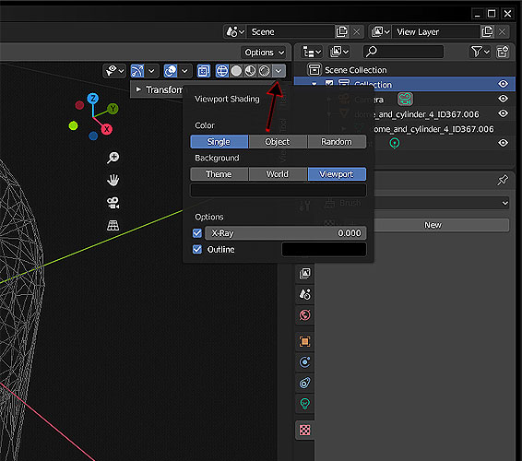The image size is (522, 461).
Task: Open the Object Data properties tab
Action: (x=304, y=404)
